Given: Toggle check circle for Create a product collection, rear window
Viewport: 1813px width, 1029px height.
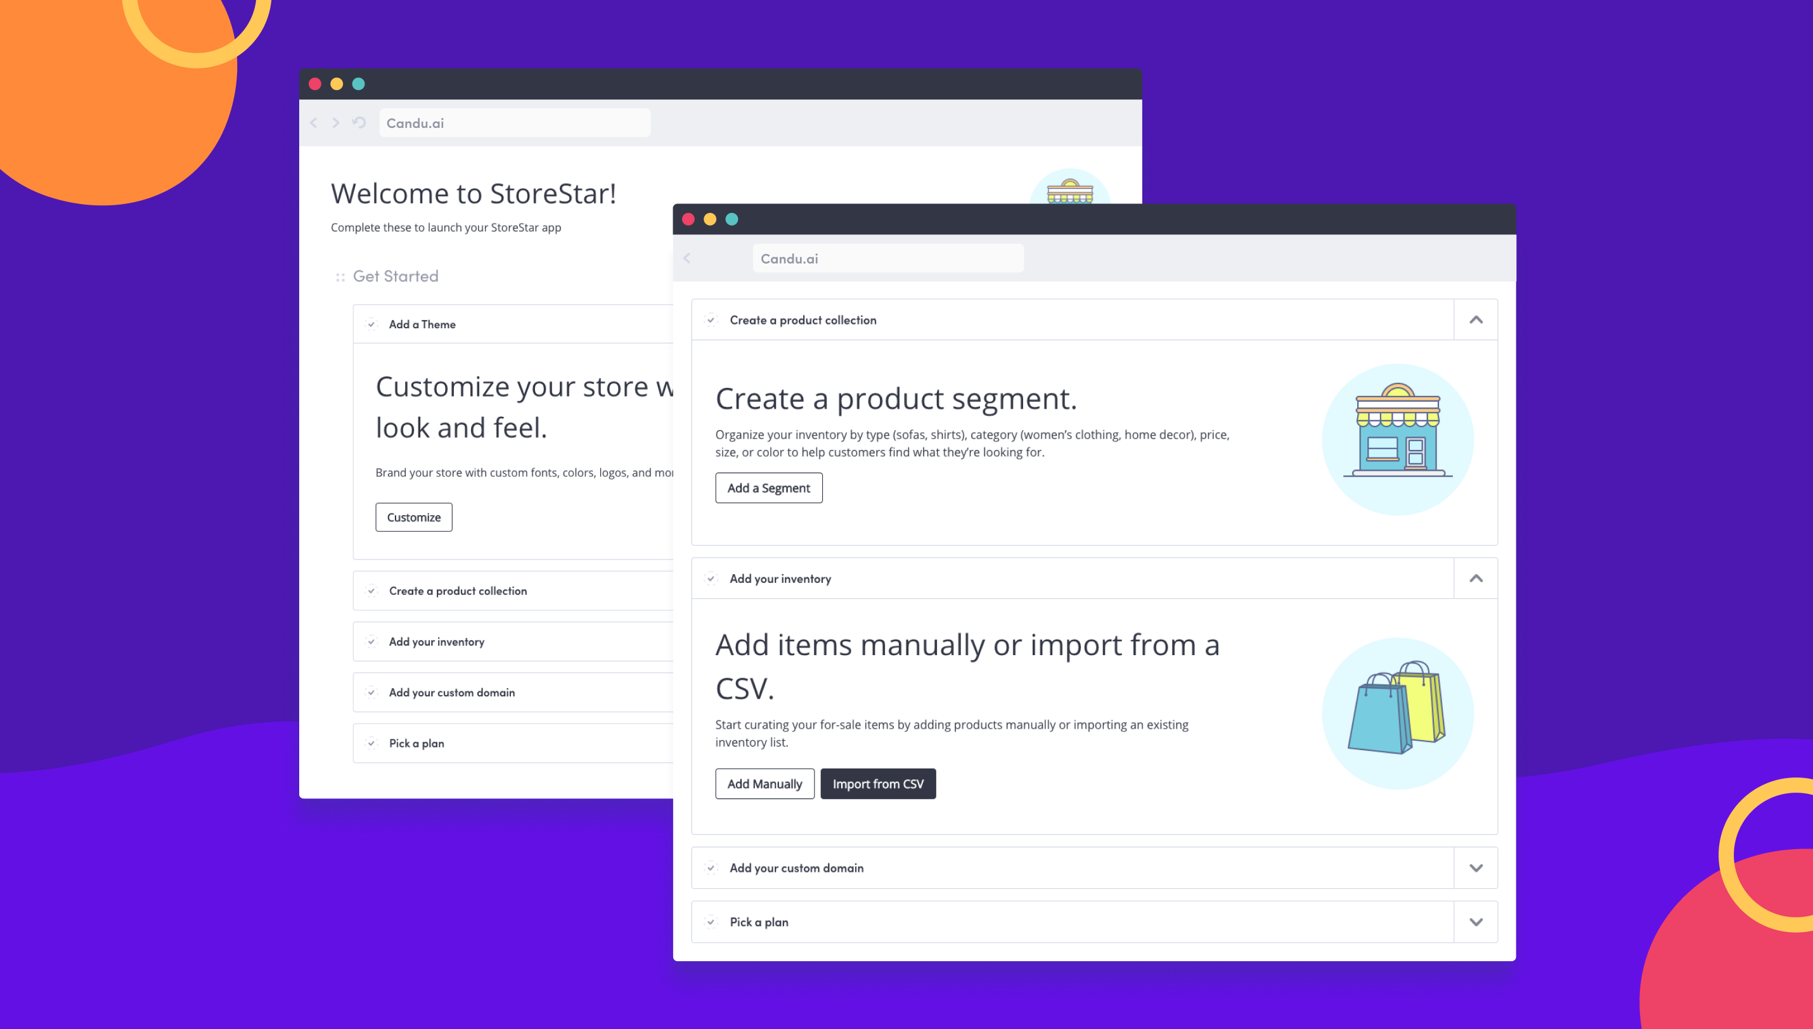Looking at the screenshot, I should click(371, 591).
